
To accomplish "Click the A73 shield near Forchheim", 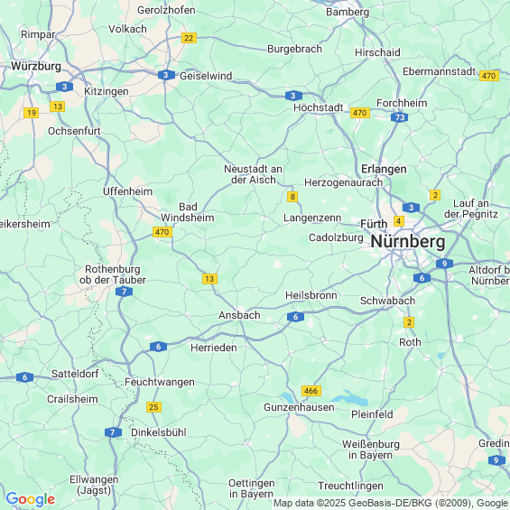I will coord(399,117).
